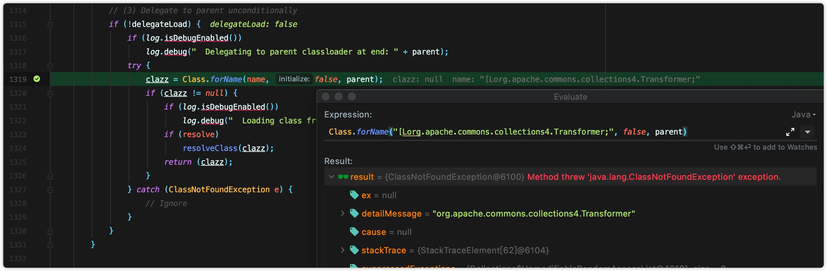Viewport: 827px width, 271px height.
Task: Click the isDebugEnabled method on line 1316
Action: (196, 38)
